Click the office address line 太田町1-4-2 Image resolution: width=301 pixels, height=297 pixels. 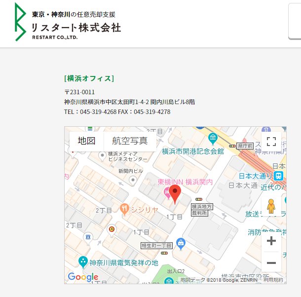coord(130,102)
